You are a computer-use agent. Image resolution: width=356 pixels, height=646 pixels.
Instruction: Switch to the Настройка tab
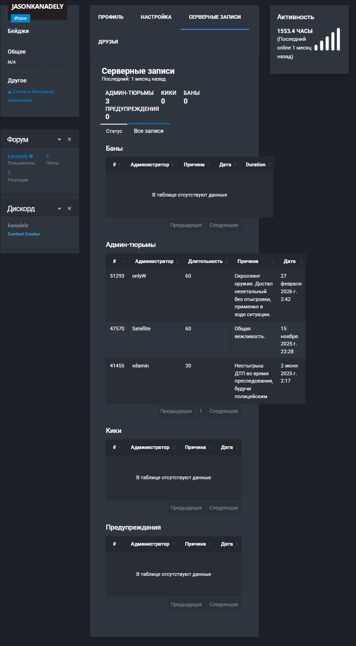[156, 17]
